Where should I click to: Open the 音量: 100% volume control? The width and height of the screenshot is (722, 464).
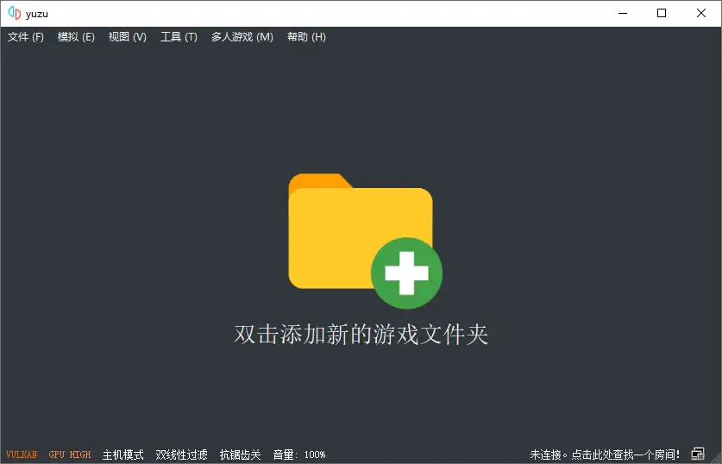click(299, 455)
